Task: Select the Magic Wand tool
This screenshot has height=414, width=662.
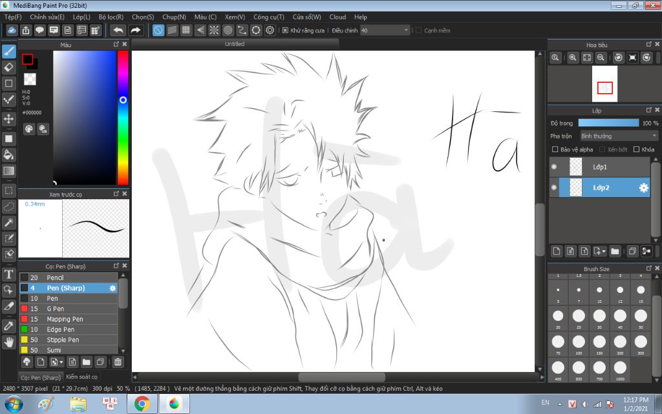Action: (x=9, y=223)
